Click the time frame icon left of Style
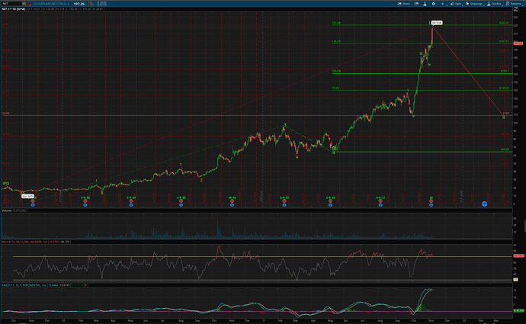Image resolution: width=526 pixels, height=324 pixels. 447,4
